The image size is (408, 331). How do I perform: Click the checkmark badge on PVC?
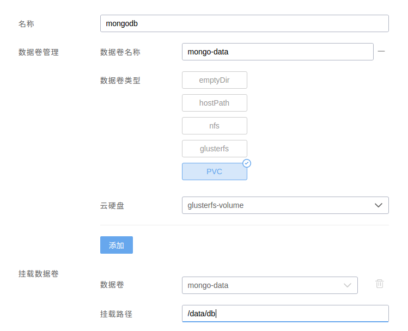click(x=247, y=163)
